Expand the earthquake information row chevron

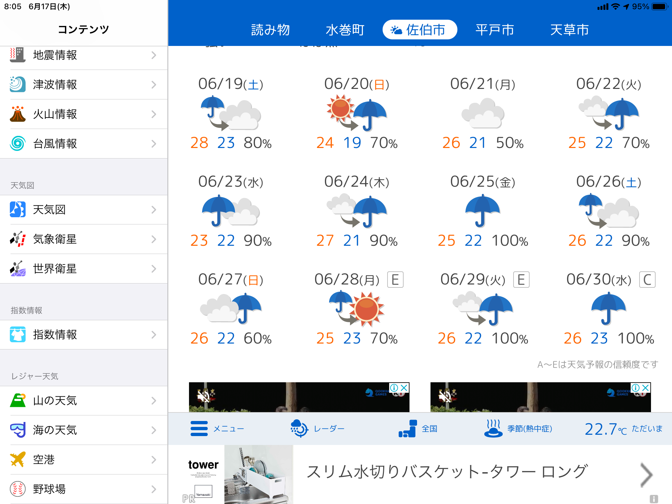pos(154,55)
